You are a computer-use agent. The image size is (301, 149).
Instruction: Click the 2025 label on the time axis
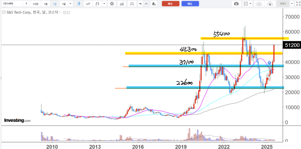[x=267, y=147]
